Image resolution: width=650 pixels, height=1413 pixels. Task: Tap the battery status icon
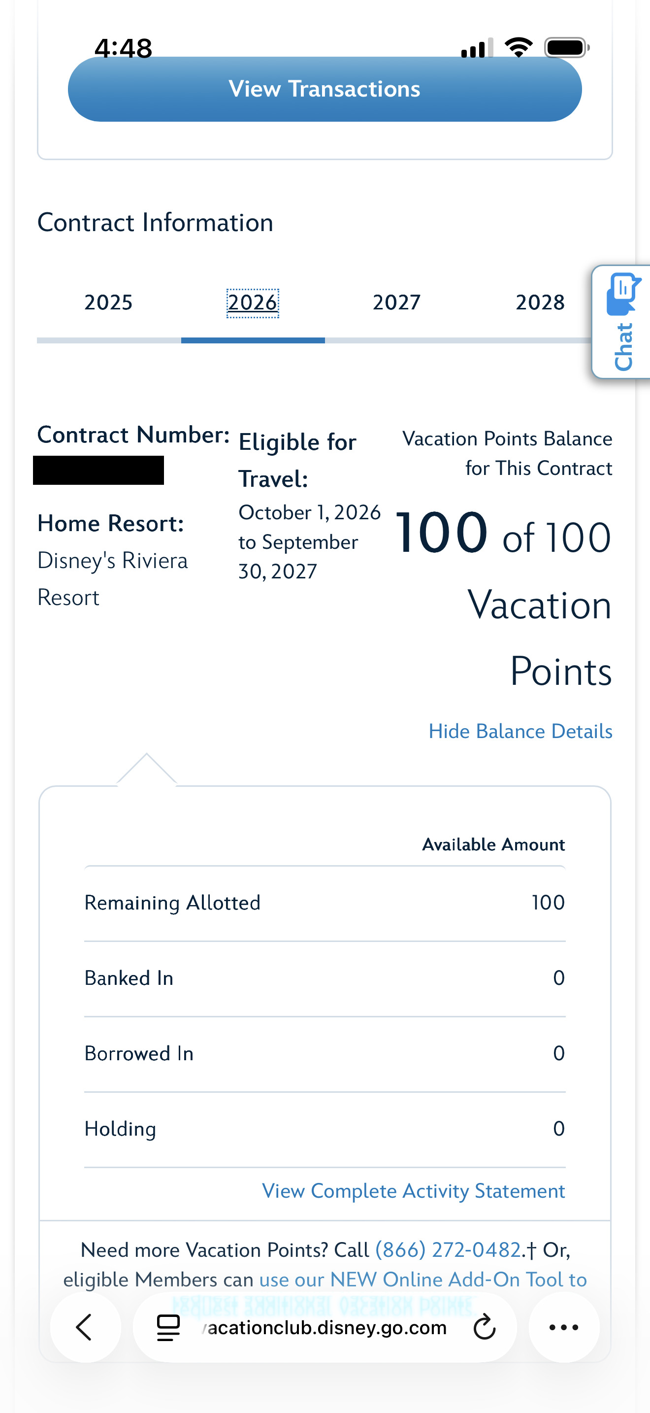pyautogui.click(x=567, y=47)
